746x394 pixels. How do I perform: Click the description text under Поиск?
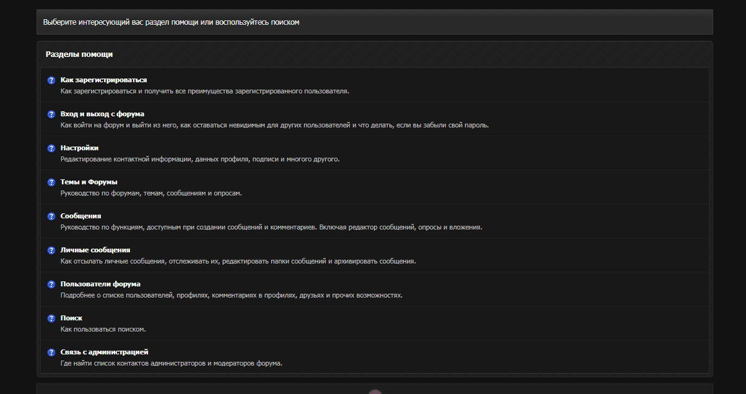[103, 329]
